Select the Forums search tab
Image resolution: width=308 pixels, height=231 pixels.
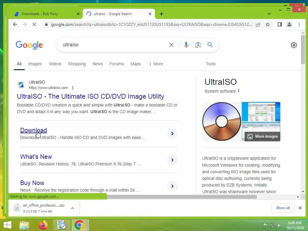[x=117, y=64]
